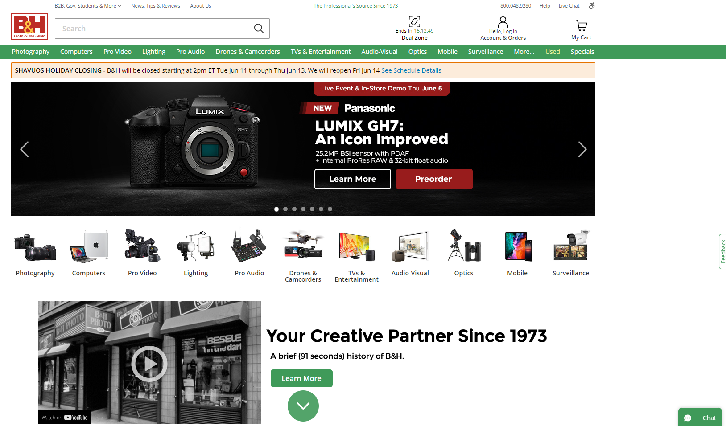Click the B&H logo
Screen dimensions: 726x426
point(29,26)
